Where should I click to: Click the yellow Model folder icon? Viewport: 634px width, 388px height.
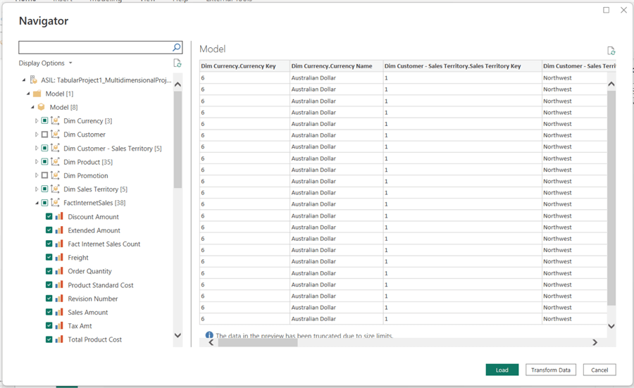click(37, 94)
